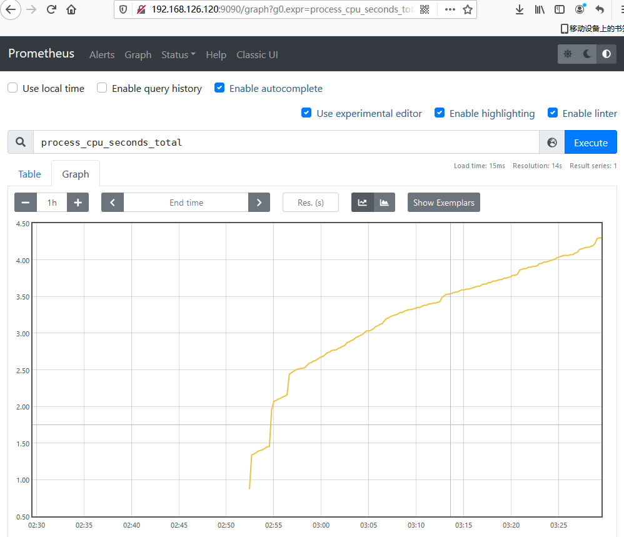Switch to stacked graph view icon

pos(384,202)
